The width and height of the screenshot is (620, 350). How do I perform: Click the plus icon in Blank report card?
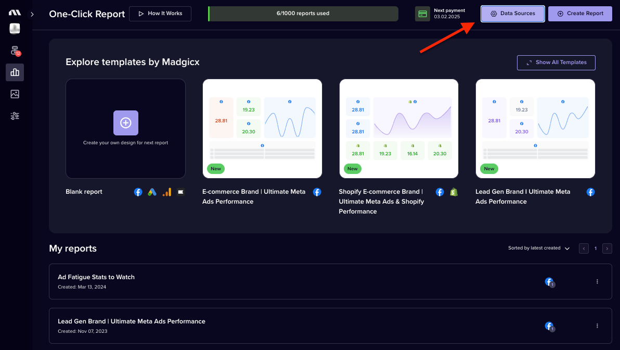pyautogui.click(x=126, y=123)
